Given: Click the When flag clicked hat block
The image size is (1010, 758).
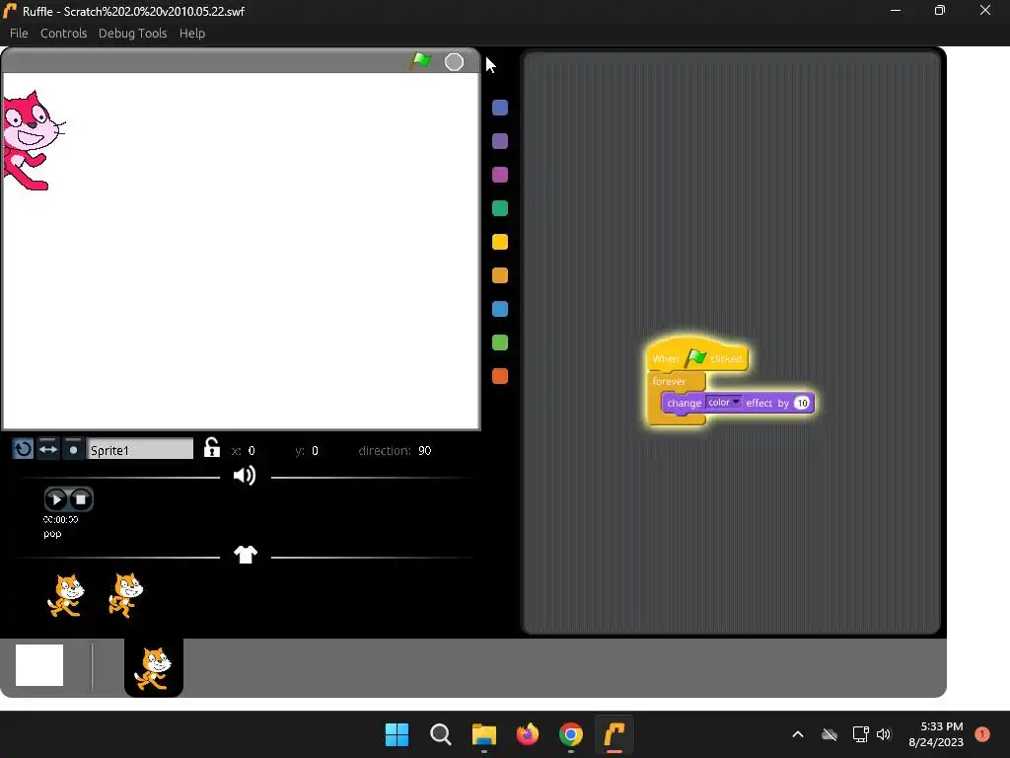Looking at the screenshot, I should coord(697,357).
